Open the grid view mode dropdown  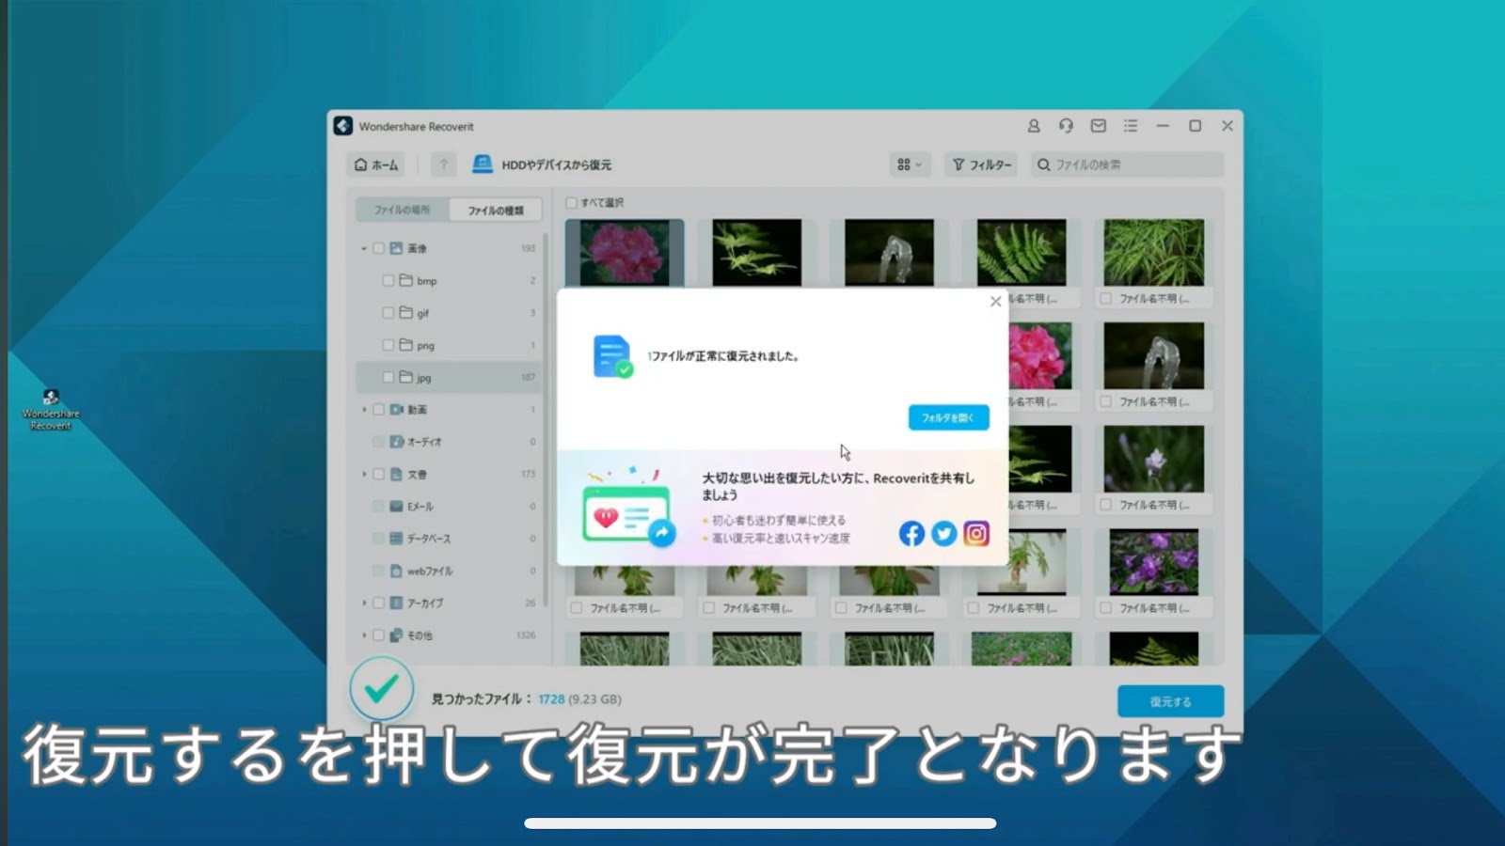[910, 164]
